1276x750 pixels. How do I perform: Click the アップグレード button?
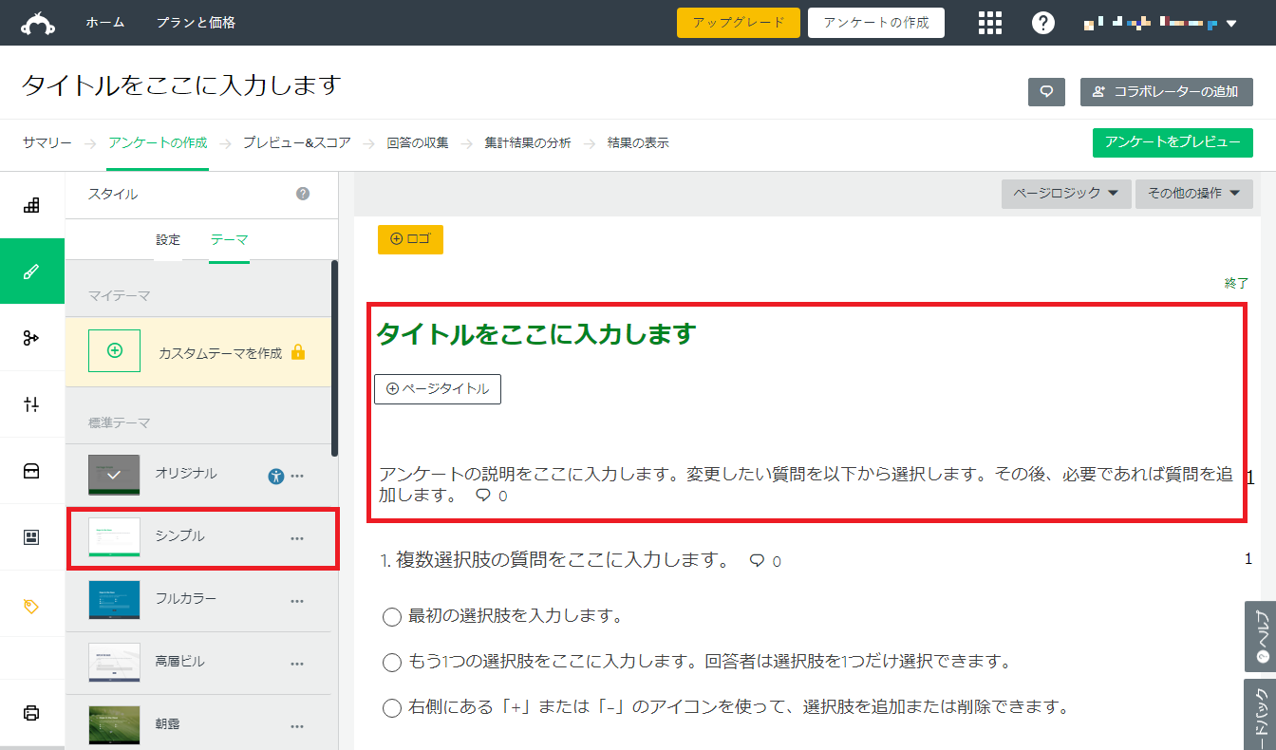pos(738,23)
